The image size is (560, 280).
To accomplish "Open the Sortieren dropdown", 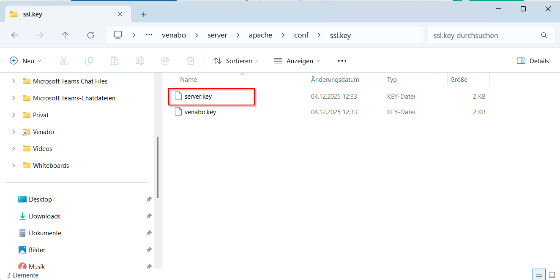I will [x=236, y=61].
